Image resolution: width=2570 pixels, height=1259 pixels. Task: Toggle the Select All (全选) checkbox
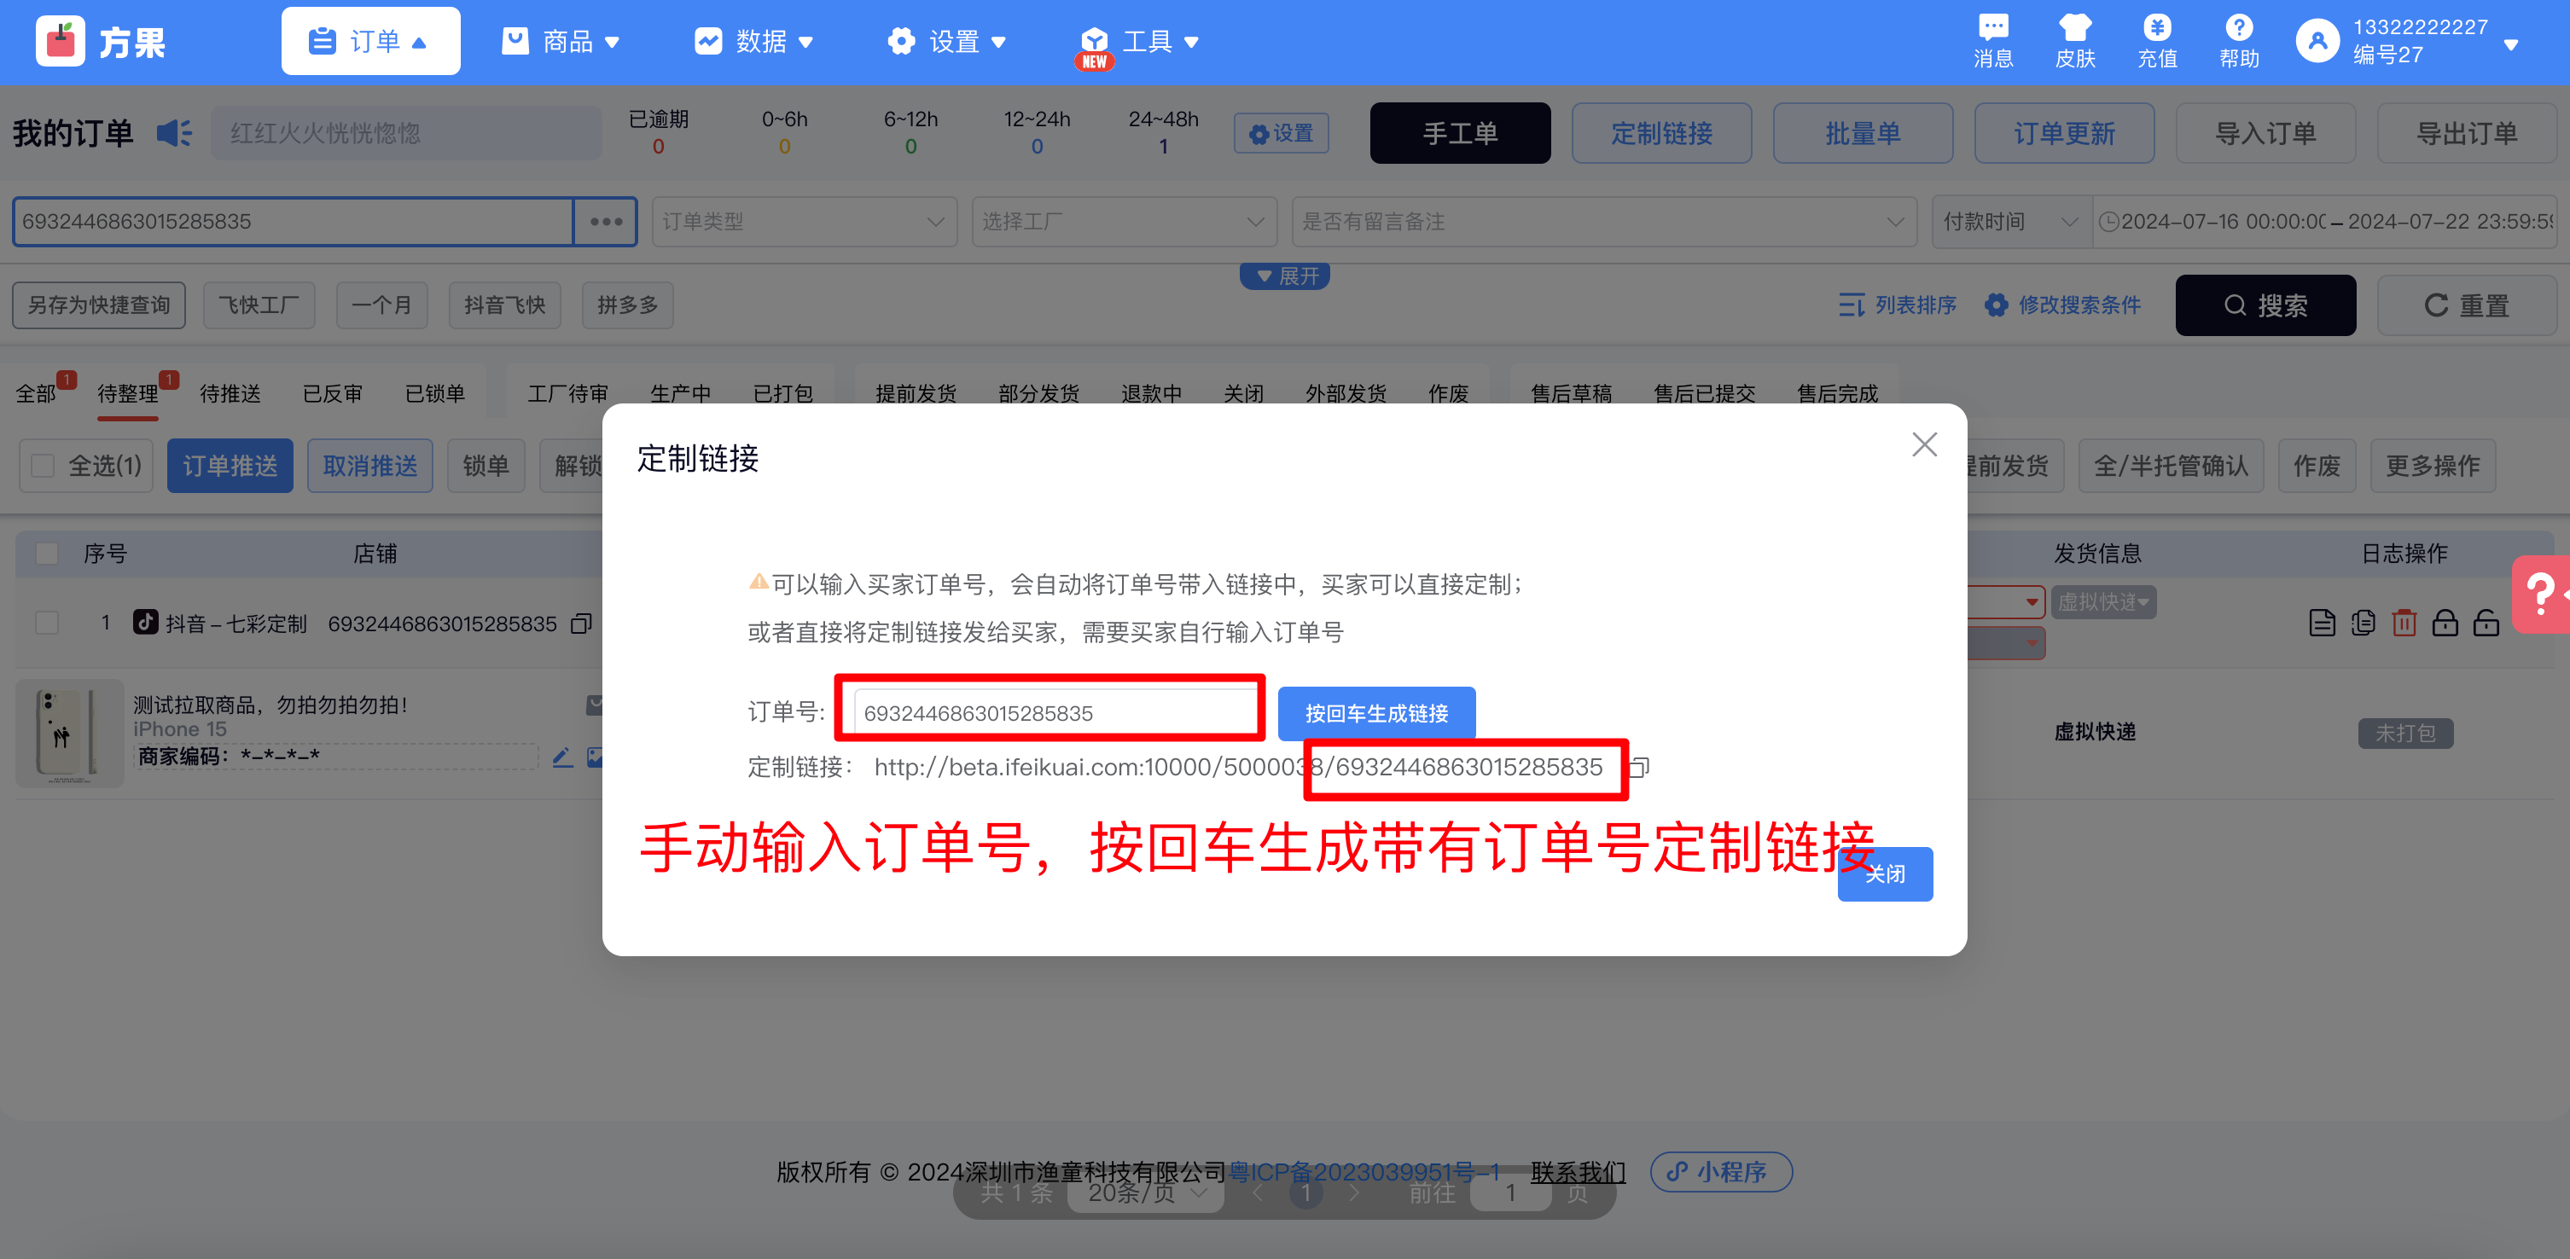[43, 466]
